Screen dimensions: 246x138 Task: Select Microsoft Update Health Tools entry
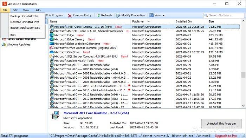pyautogui.click(x=74, y=60)
